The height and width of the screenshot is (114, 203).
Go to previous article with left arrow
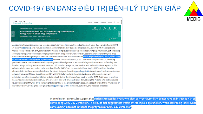point(13,34)
